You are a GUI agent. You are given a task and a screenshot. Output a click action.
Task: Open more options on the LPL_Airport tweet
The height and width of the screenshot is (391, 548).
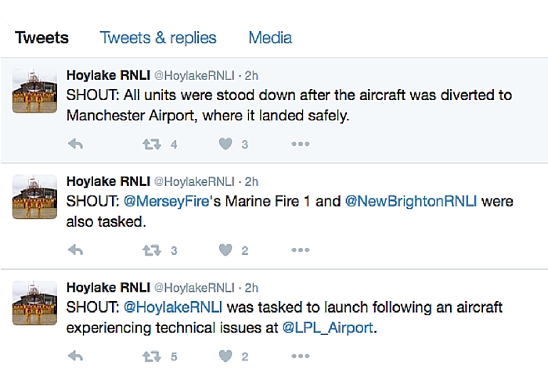(301, 356)
